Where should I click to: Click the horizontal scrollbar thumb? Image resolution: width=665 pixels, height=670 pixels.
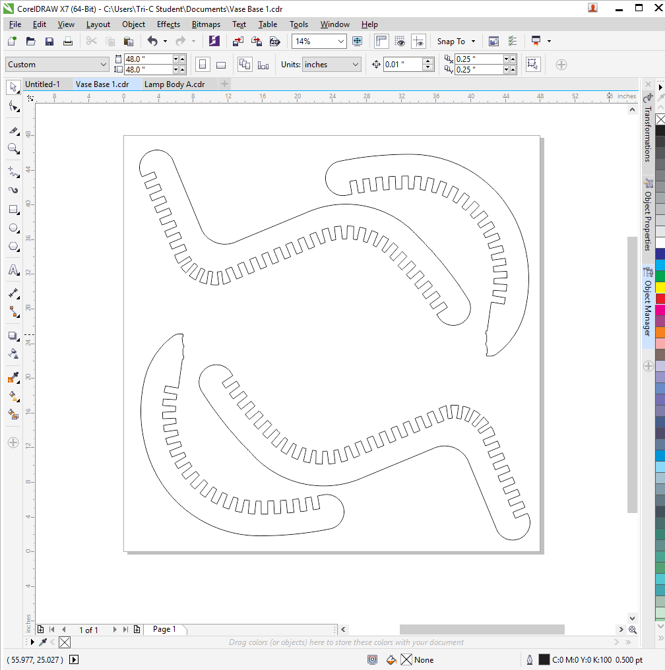coord(482,629)
